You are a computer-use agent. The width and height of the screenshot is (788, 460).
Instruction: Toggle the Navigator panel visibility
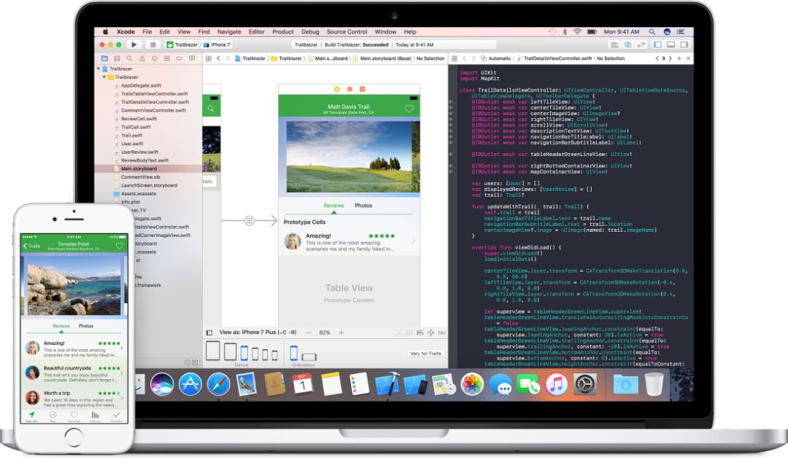click(x=657, y=44)
